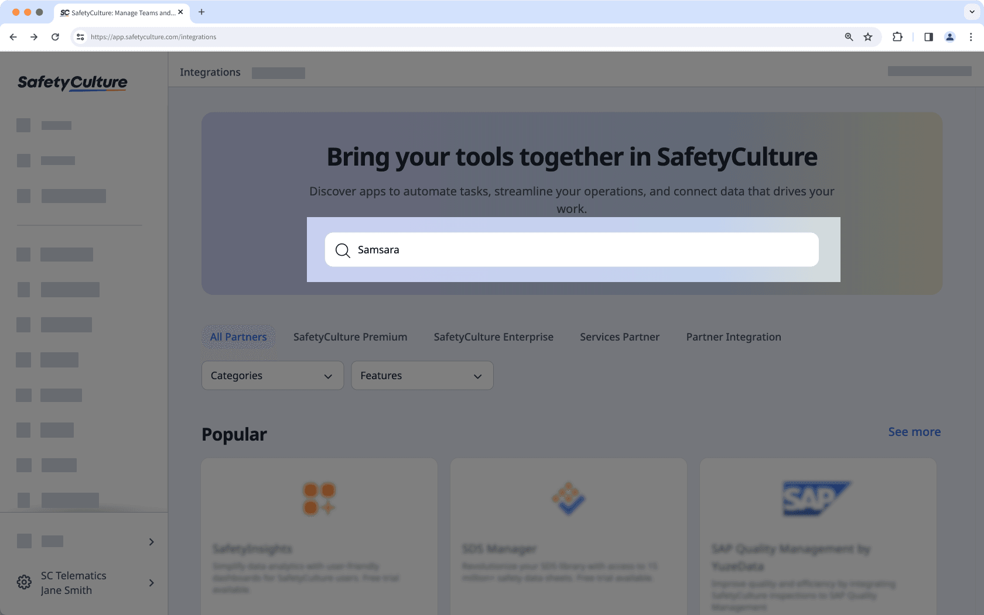984x615 pixels.
Task: Expand the Jane Smith account row chevron
Action: coord(151,583)
